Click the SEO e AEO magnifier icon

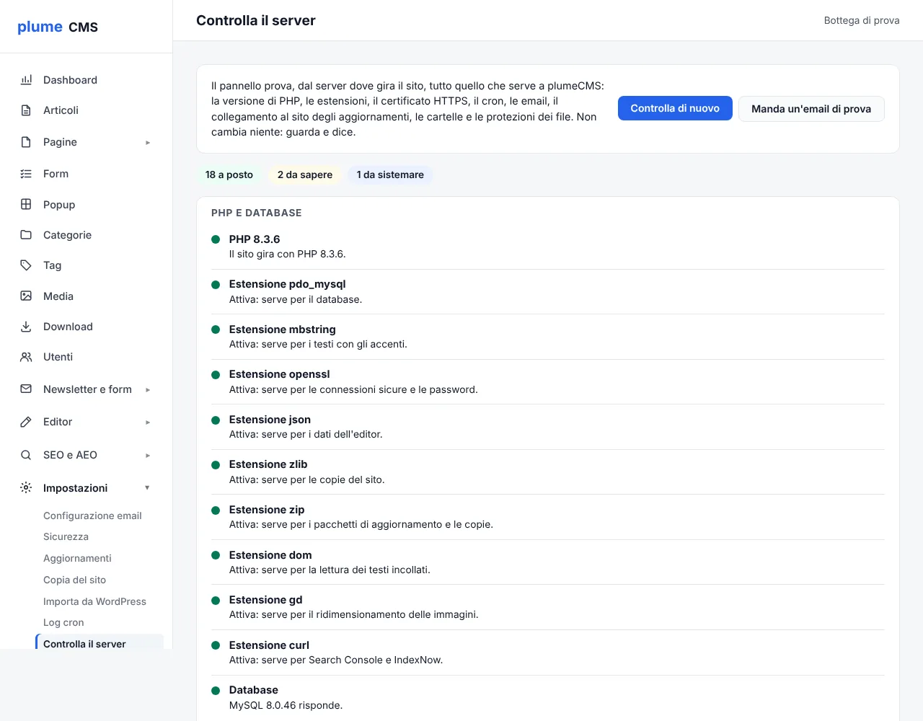[26, 455]
